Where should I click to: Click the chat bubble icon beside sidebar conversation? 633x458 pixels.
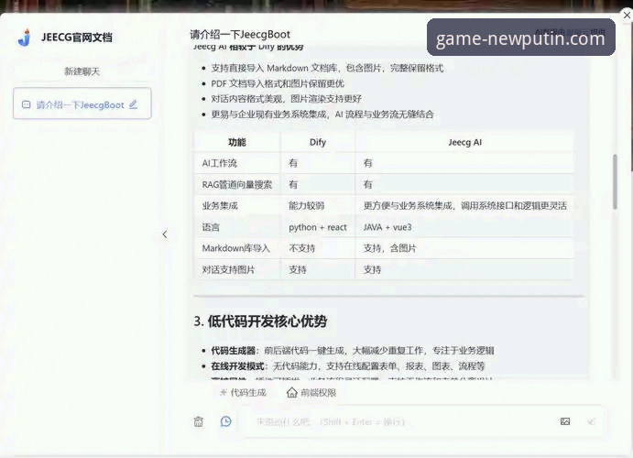tap(27, 104)
